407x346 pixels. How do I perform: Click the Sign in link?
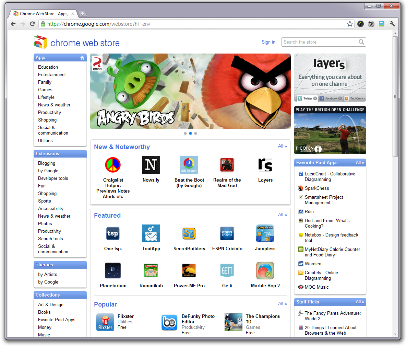click(268, 42)
